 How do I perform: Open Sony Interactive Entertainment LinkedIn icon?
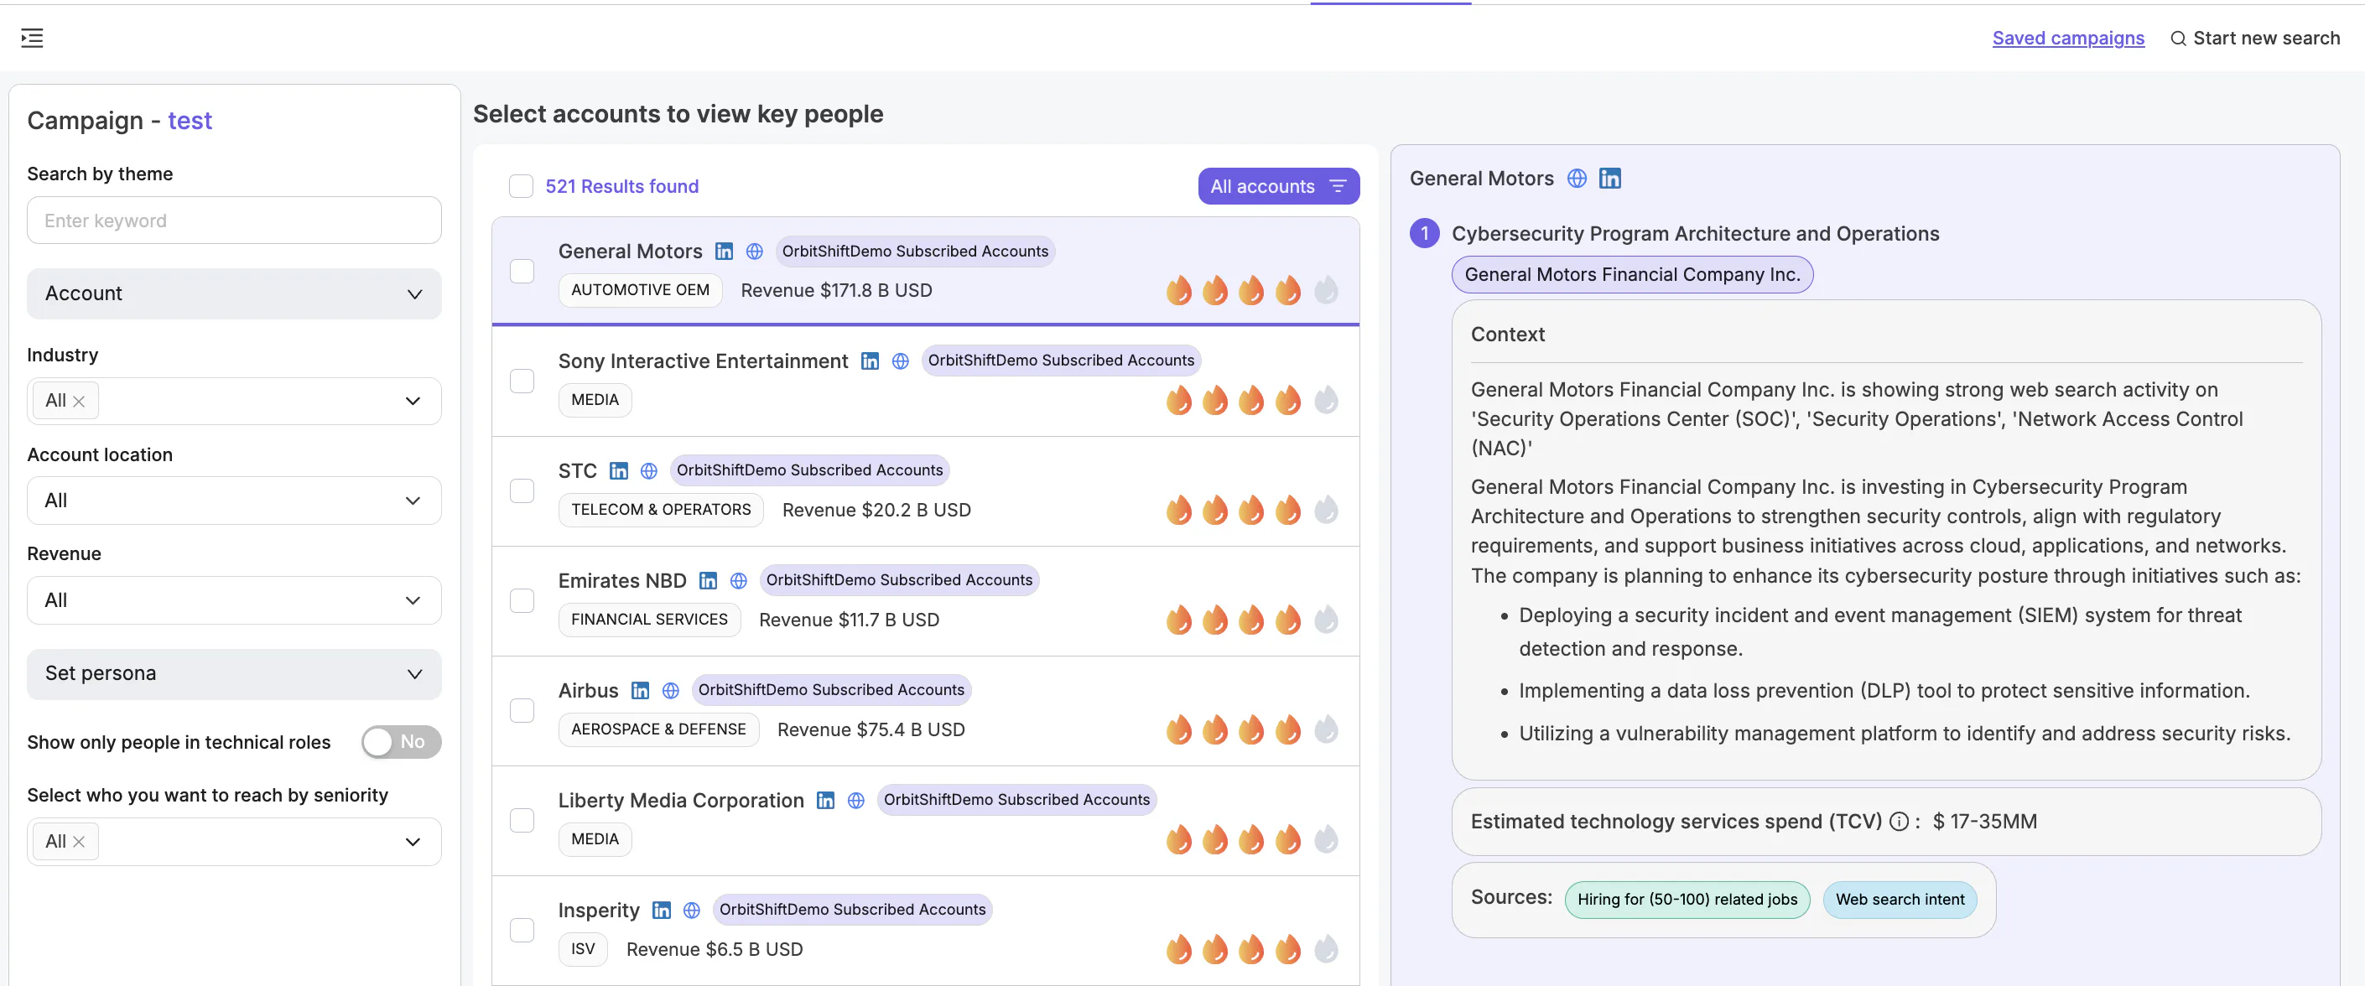(x=870, y=361)
